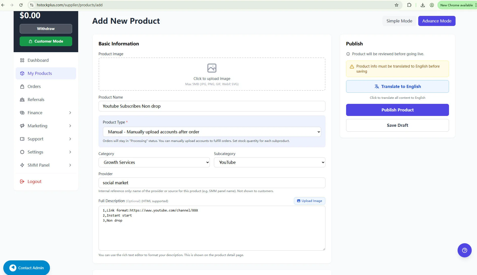
Task: Open the Category dropdown
Action: tap(154, 162)
